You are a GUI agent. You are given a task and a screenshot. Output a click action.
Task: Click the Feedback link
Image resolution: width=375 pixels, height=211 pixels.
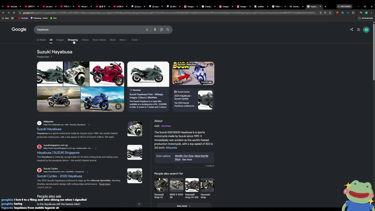[210, 166]
